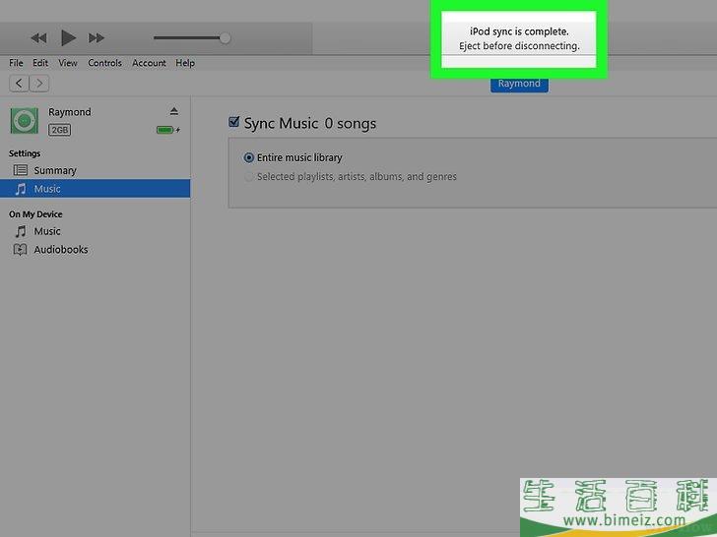Image resolution: width=717 pixels, height=537 pixels.
Task: Click the music note icon under On My Device
Action: pos(21,231)
